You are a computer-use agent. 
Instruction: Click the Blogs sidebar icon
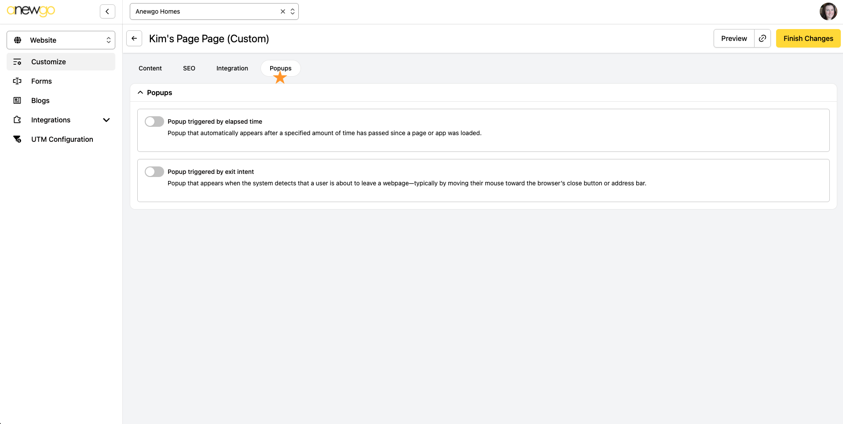pos(17,100)
